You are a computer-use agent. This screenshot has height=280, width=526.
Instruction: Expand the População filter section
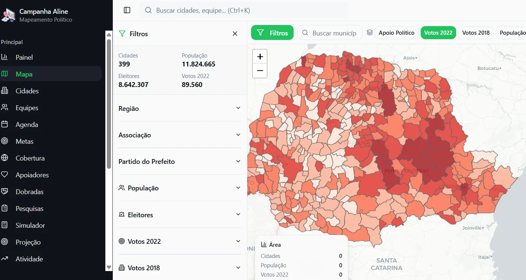(x=180, y=188)
